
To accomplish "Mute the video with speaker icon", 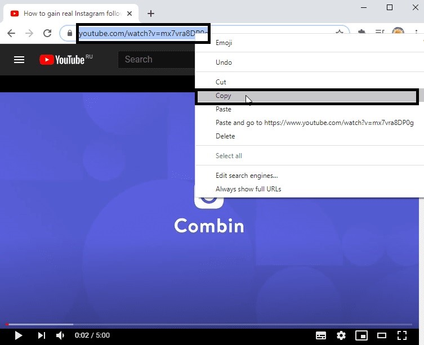I will click(60, 335).
